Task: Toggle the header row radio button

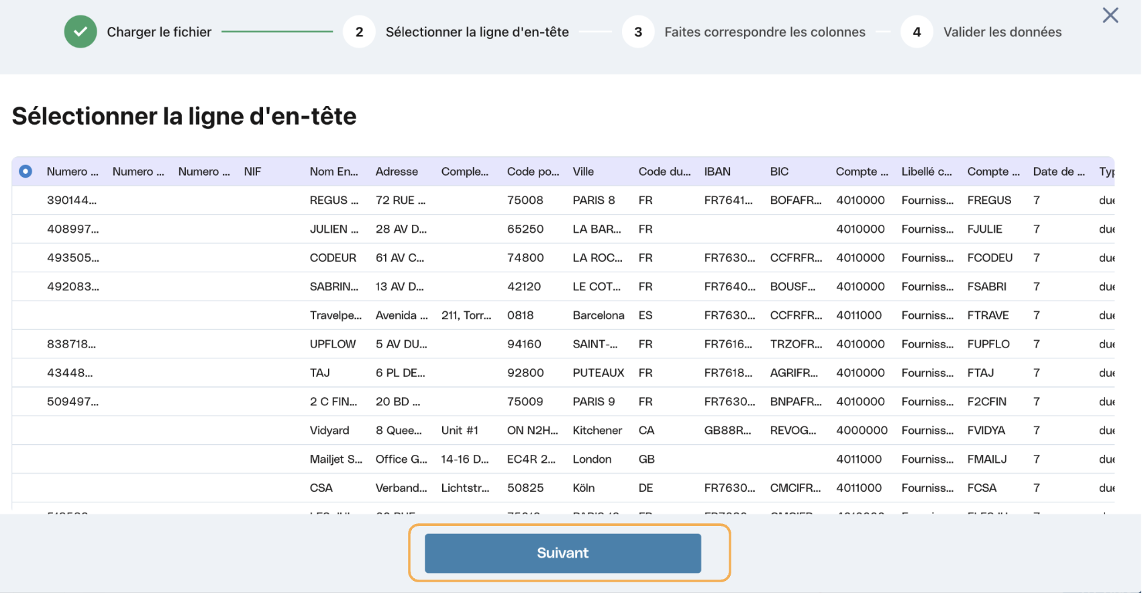Action: (25, 171)
